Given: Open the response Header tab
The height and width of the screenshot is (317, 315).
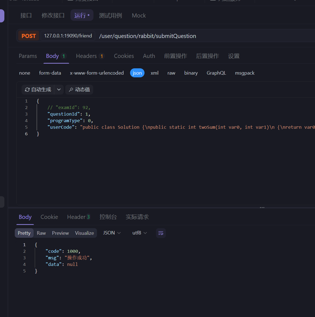Looking at the screenshot, I should point(78,217).
